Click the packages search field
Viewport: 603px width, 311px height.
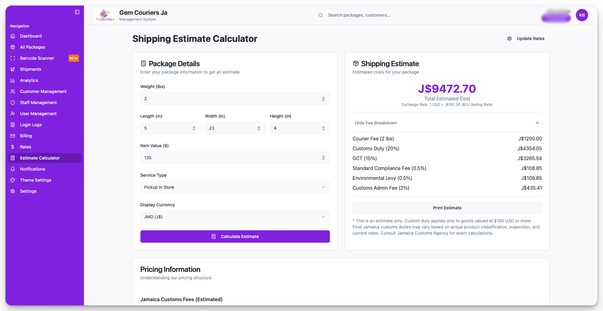coord(354,15)
